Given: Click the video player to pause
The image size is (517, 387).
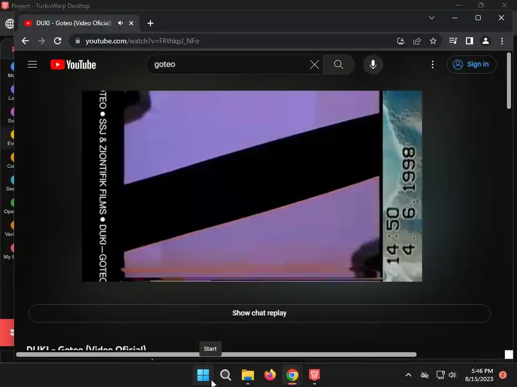Looking at the screenshot, I should pos(252,186).
